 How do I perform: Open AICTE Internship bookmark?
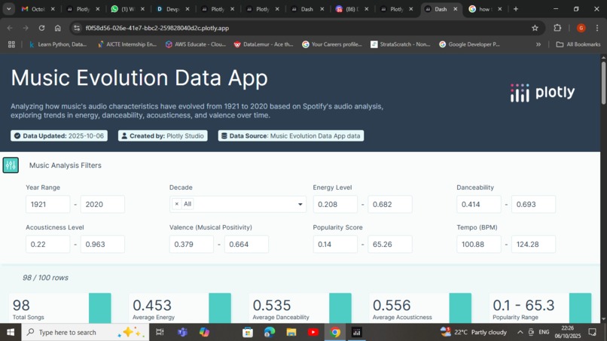[127, 44]
